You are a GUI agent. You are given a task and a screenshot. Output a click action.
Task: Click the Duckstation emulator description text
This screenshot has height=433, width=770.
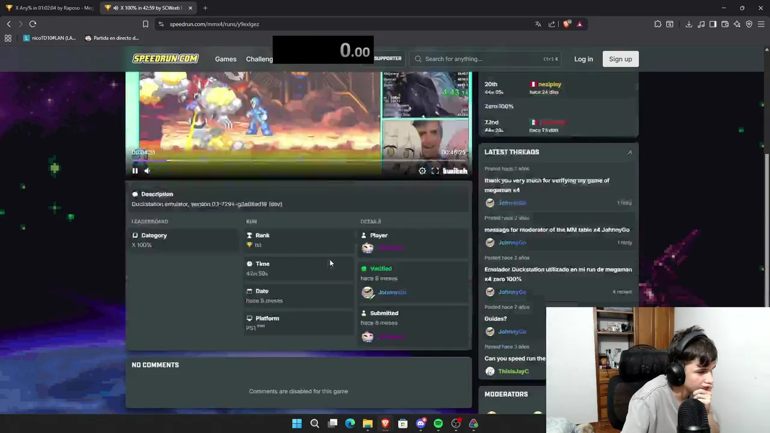click(x=207, y=204)
